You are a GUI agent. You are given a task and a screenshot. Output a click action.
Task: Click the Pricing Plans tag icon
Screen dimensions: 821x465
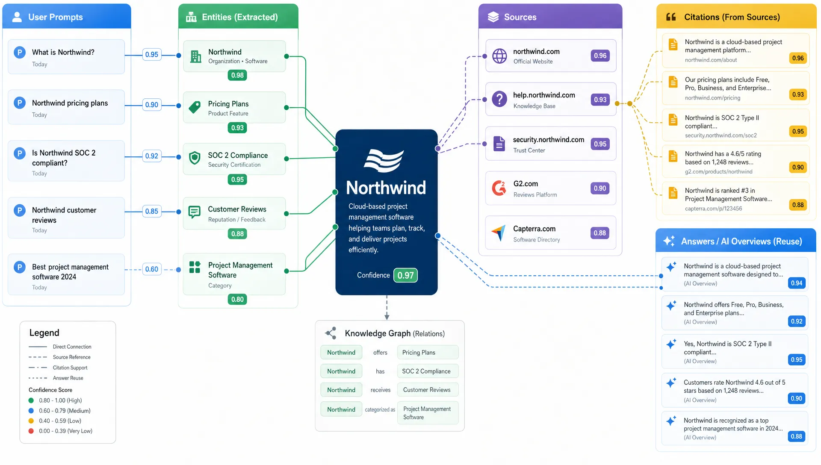pyautogui.click(x=195, y=107)
